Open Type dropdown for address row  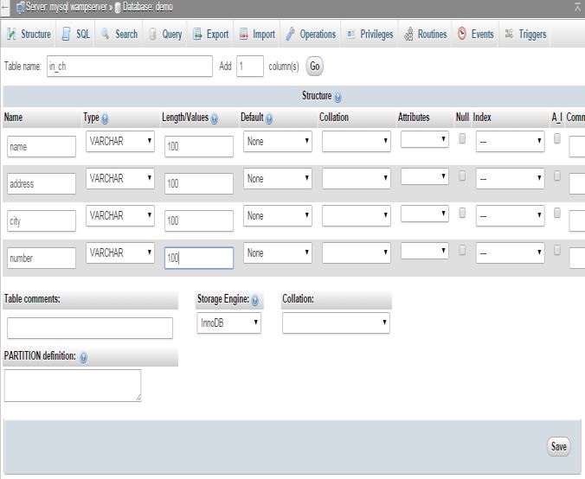click(120, 178)
